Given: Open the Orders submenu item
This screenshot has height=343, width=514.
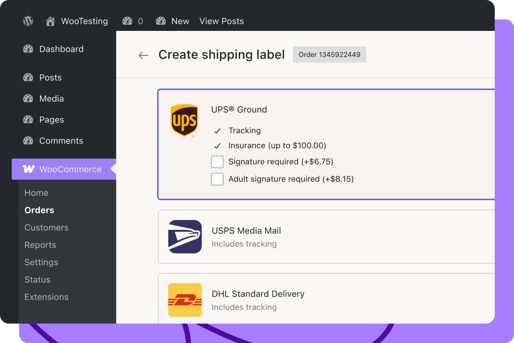Looking at the screenshot, I should coord(39,210).
